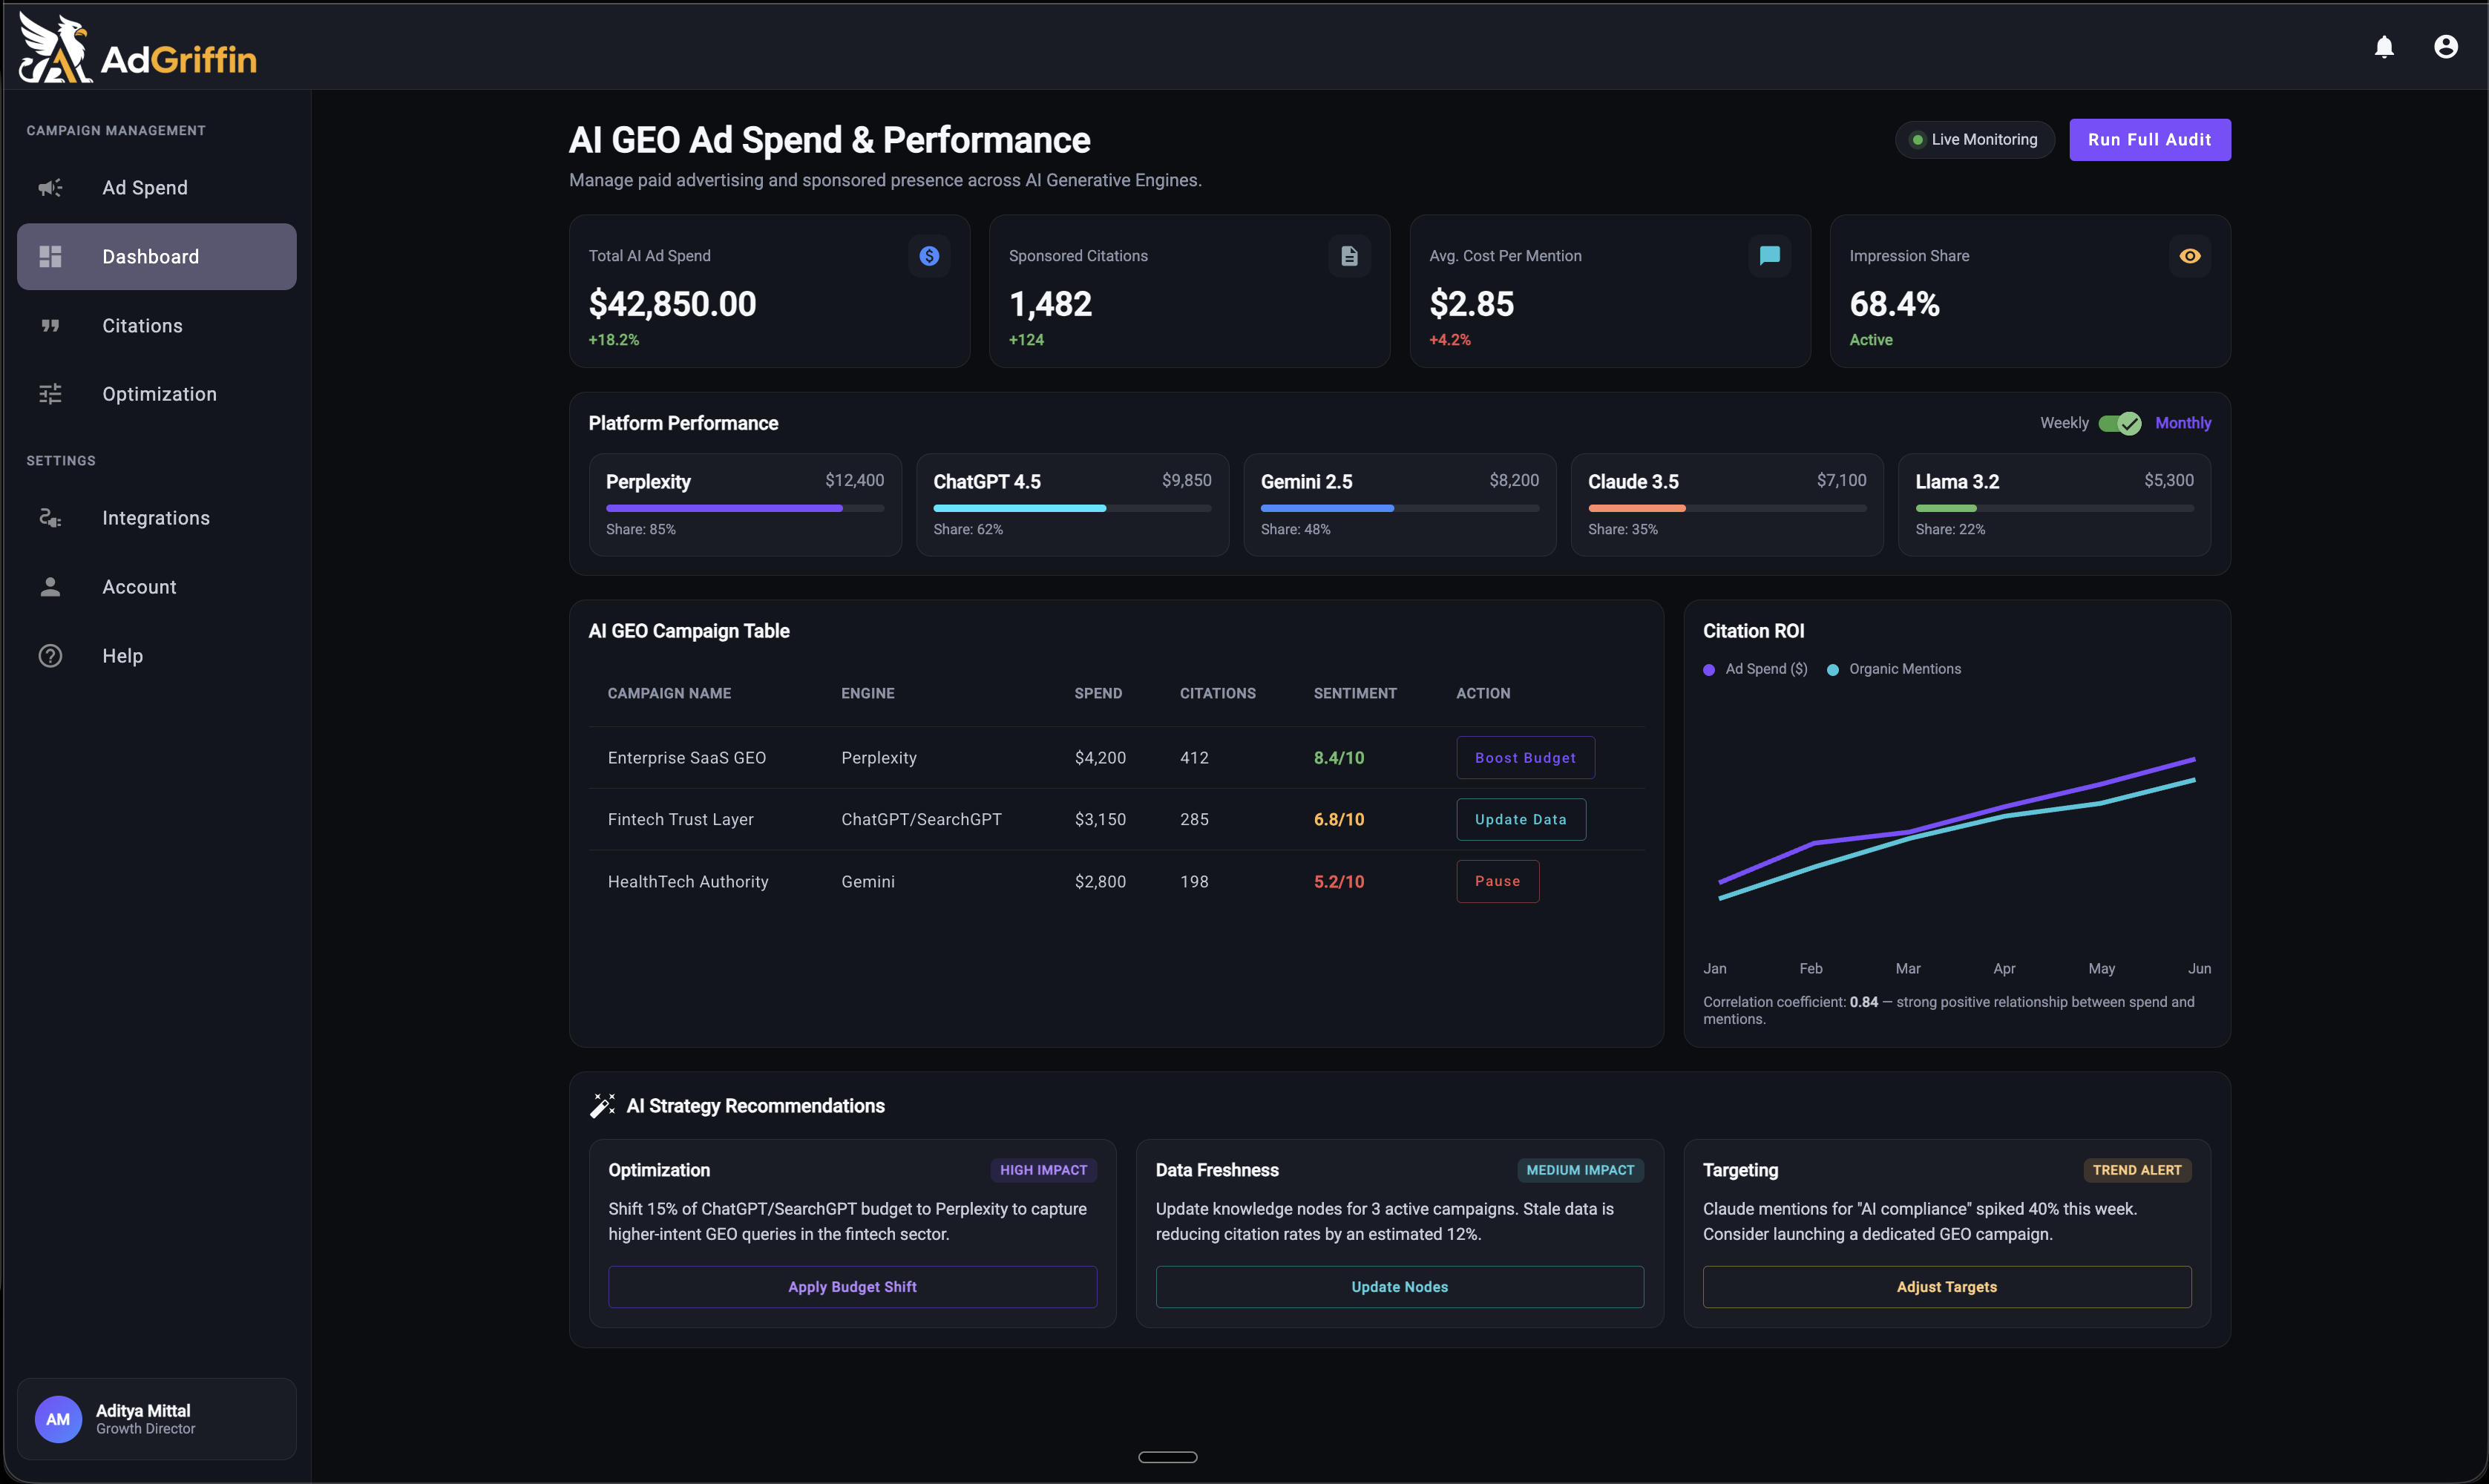
Task: Open Integrations settings
Action: point(157,518)
